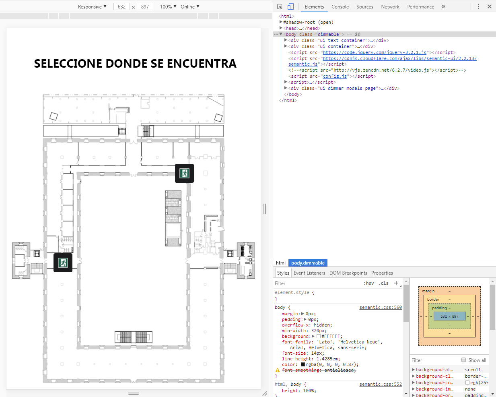Screen dimensions: 496x397
Task: Close the DevTools panel
Action: click(490, 6)
